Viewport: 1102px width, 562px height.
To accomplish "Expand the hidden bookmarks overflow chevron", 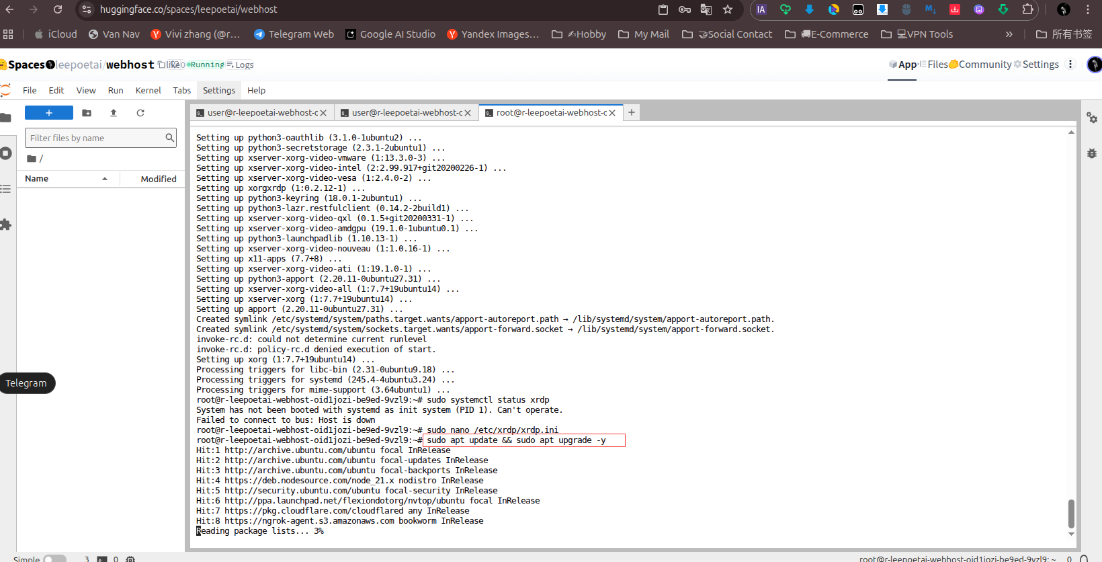I will click(1009, 34).
